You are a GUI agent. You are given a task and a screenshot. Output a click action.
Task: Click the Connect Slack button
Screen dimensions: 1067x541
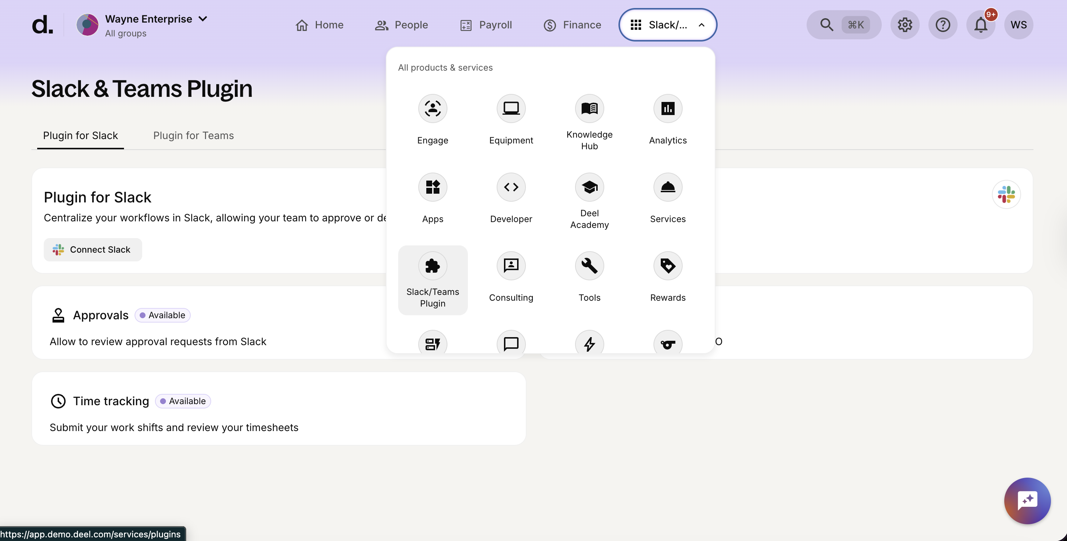point(93,249)
